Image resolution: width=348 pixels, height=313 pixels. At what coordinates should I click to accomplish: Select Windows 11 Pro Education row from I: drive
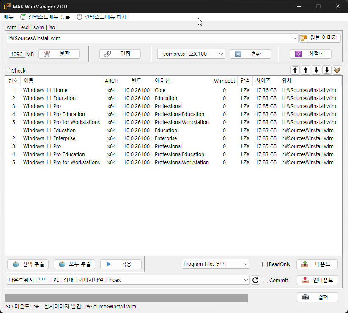click(x=173, y=154)
